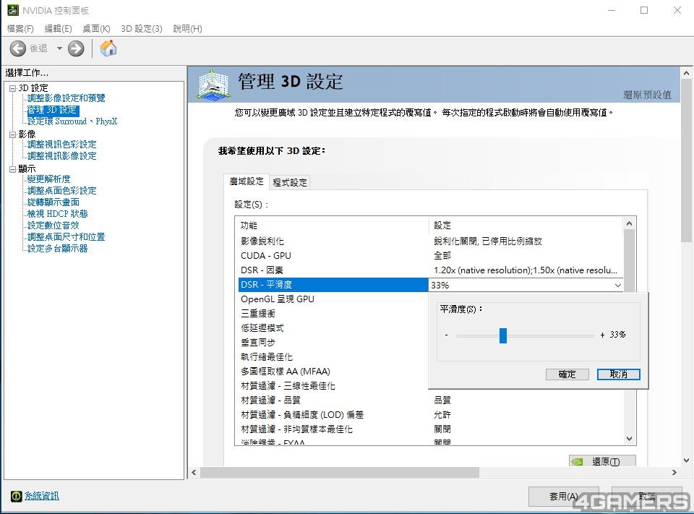This screenshot has height=514, width=694.
Task: Select the 執行緒最佳化 settings row
Action: coord(333,357)
